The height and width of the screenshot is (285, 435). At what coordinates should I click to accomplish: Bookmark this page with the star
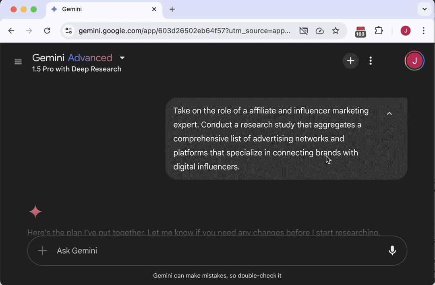[336, 31]
